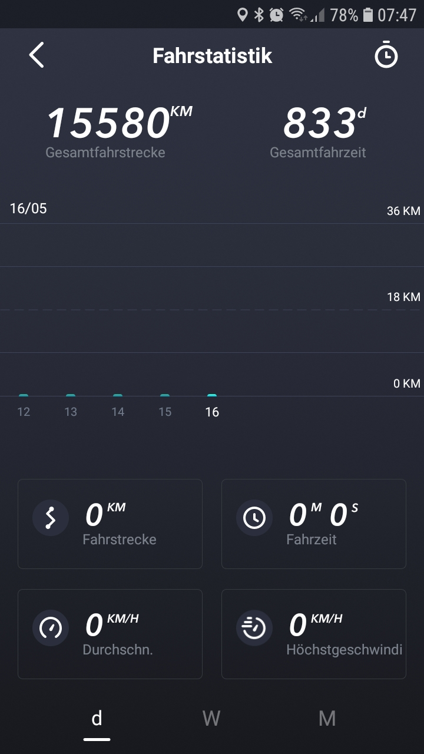Viewport: 424px width, 754px height.
Task: Select day 15 on the chart
Action: coord(165,412)
